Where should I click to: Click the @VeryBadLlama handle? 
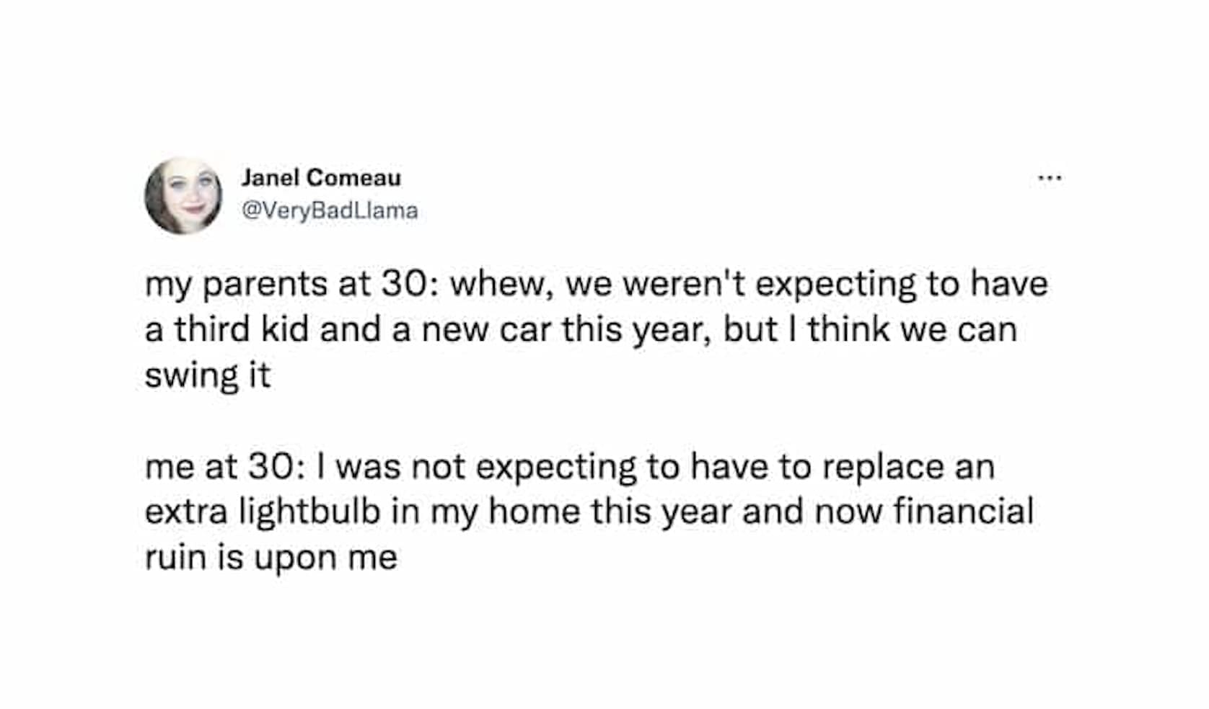(330, 210)
